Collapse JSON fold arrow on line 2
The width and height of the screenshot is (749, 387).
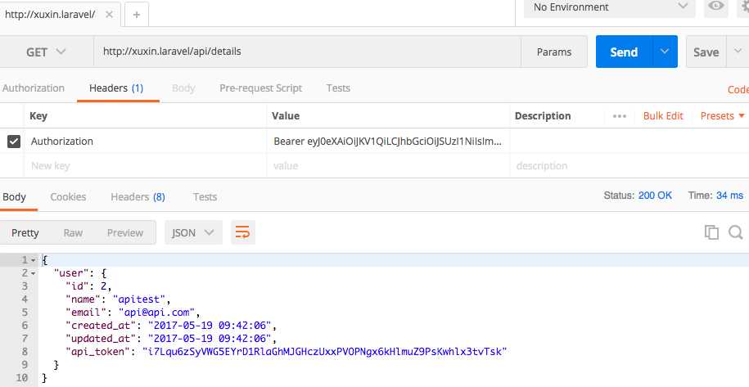[x=33, y=273]
